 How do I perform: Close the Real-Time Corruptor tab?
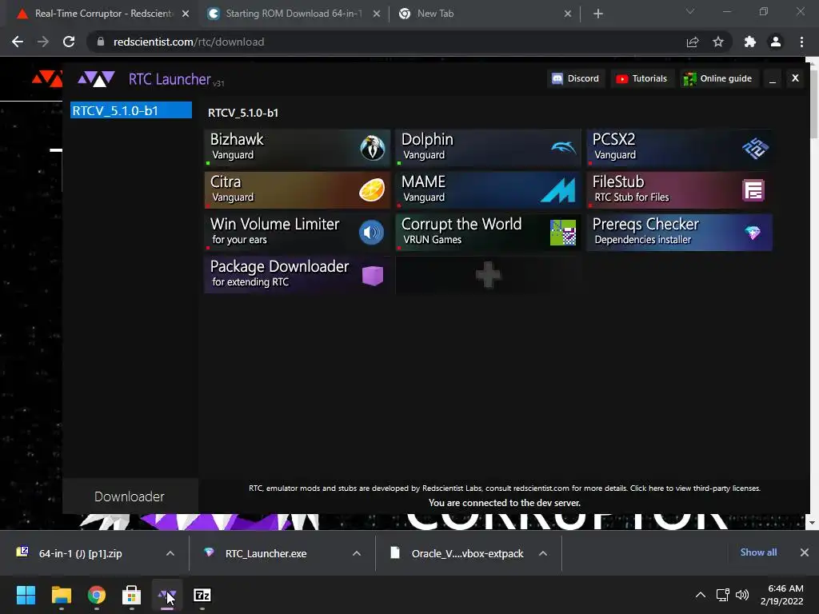[186, 14]
